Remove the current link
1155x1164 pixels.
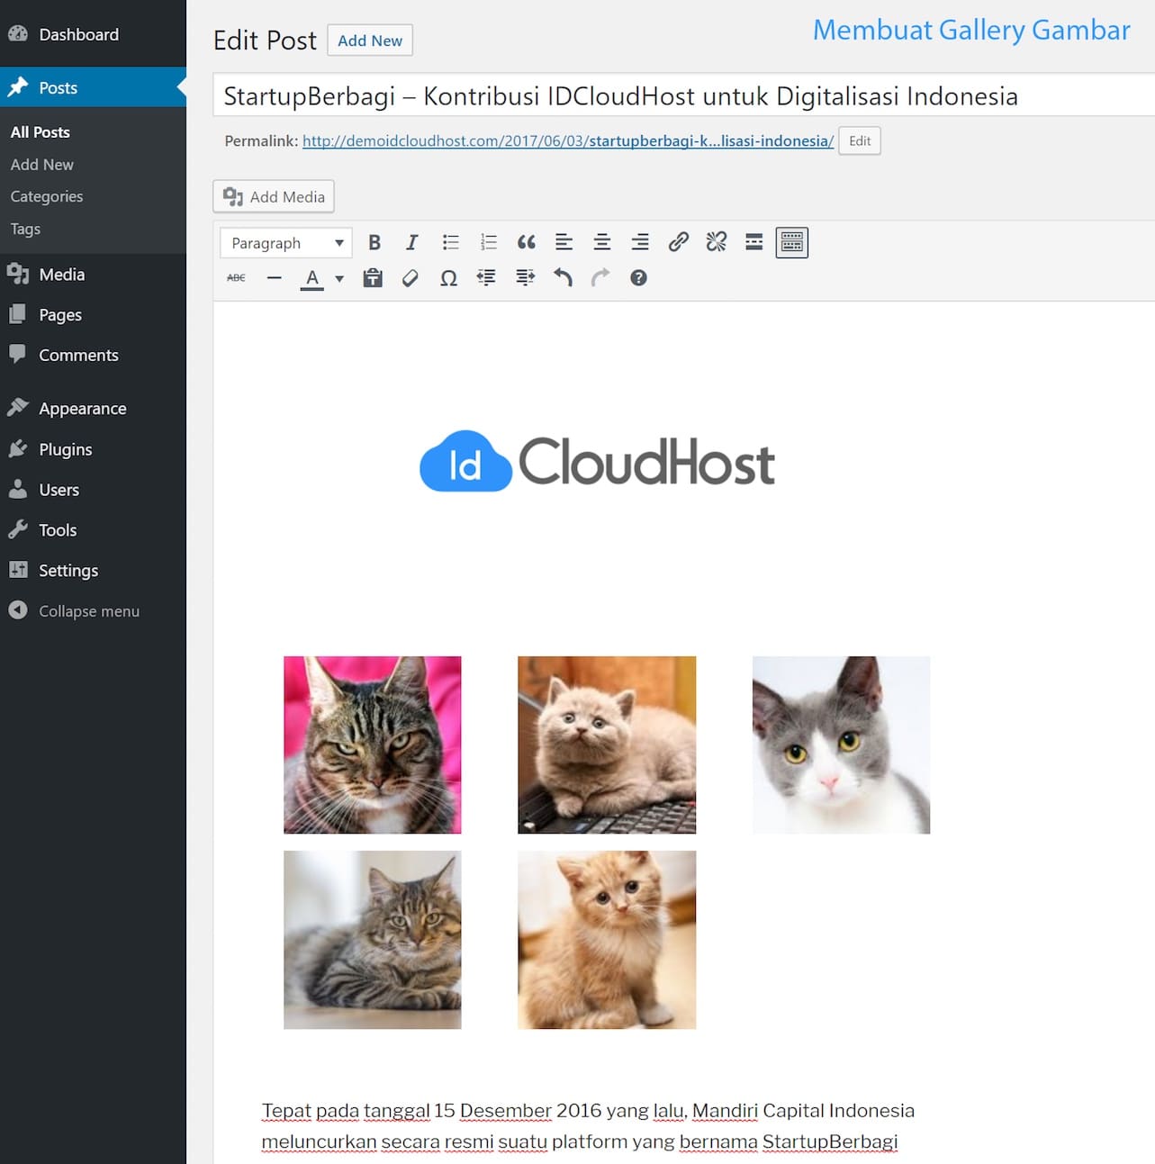(x=716, y=242)
